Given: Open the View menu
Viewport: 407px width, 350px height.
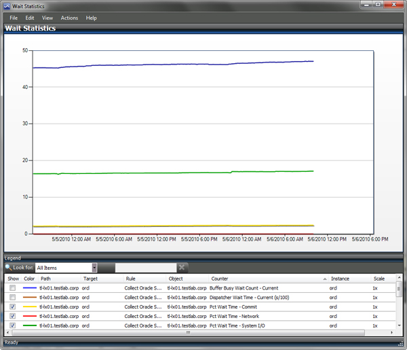Looking at the screenshot, I should (47, 18).
